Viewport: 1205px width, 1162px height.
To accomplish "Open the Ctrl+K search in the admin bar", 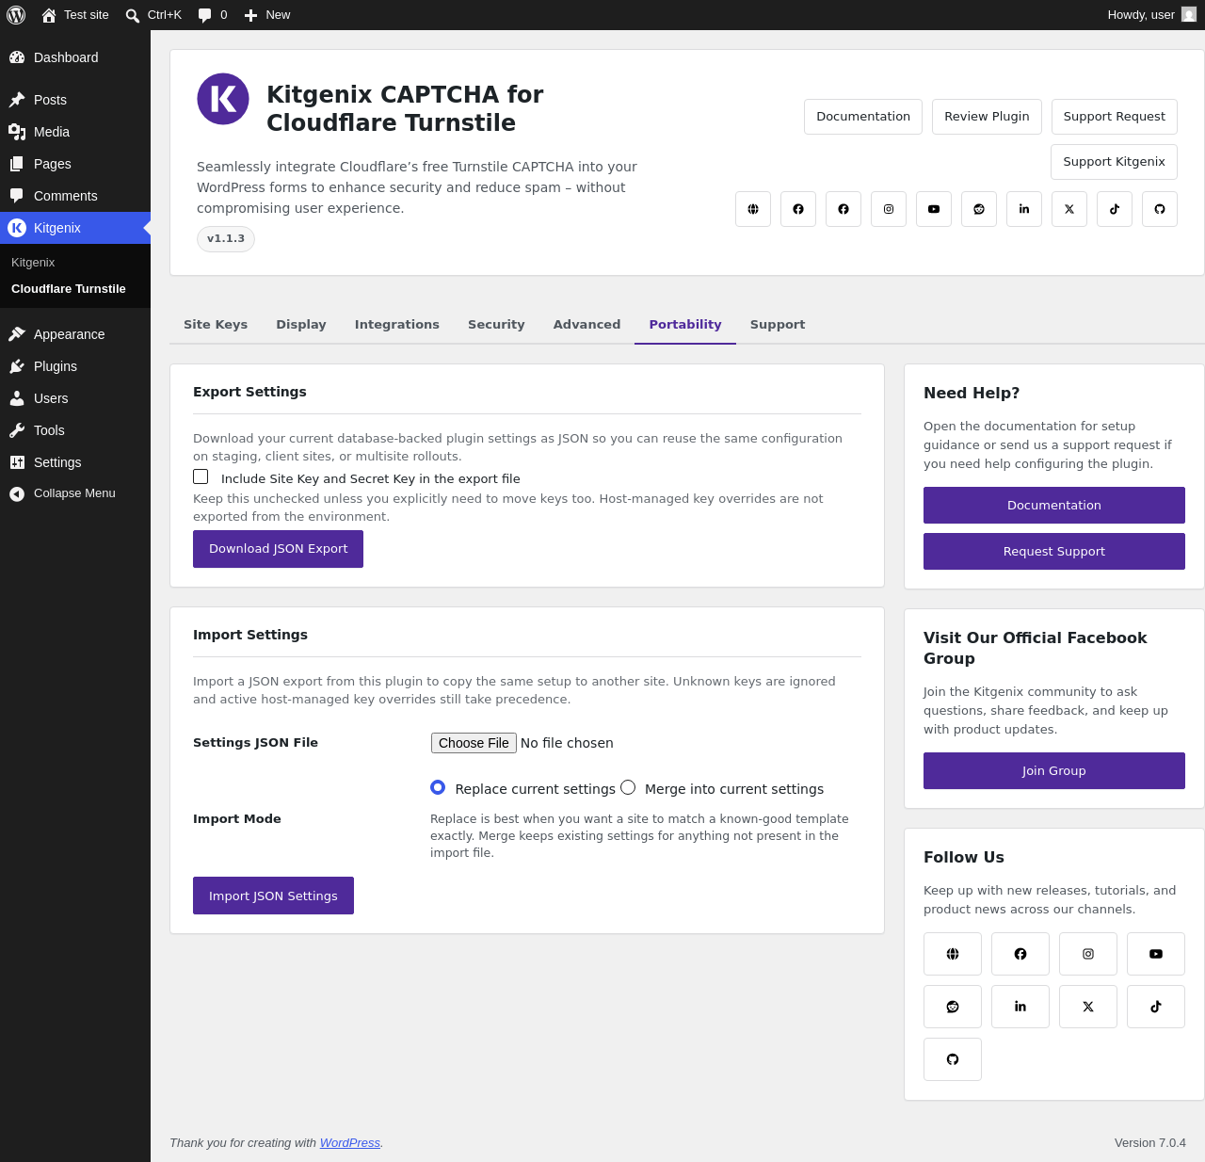I will 153,15.
